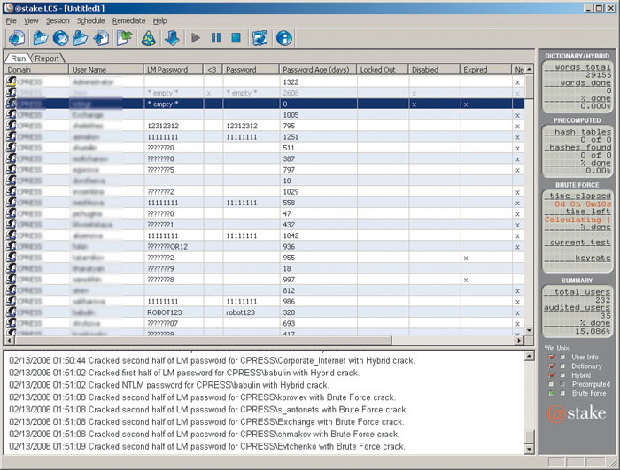Click the user icon on the 1322 age row
Viewport: 620px width, 470px height.
[12, 81]
